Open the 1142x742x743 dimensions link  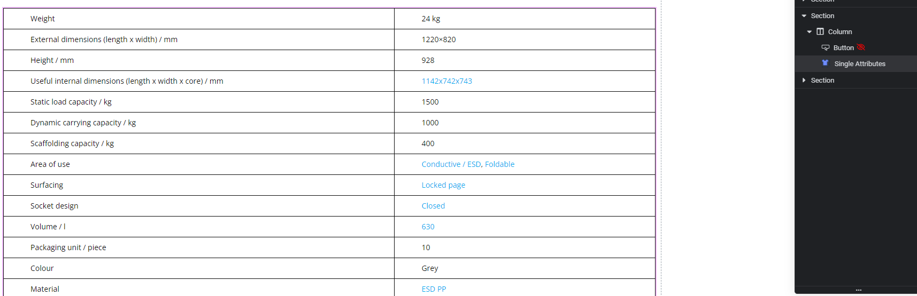446,81
